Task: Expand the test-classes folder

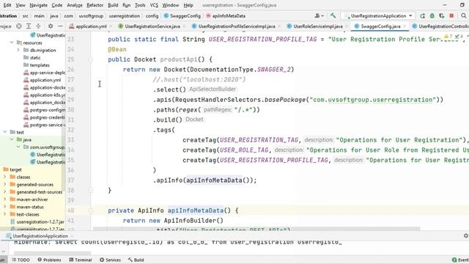Action: click(x=5, y=214)
